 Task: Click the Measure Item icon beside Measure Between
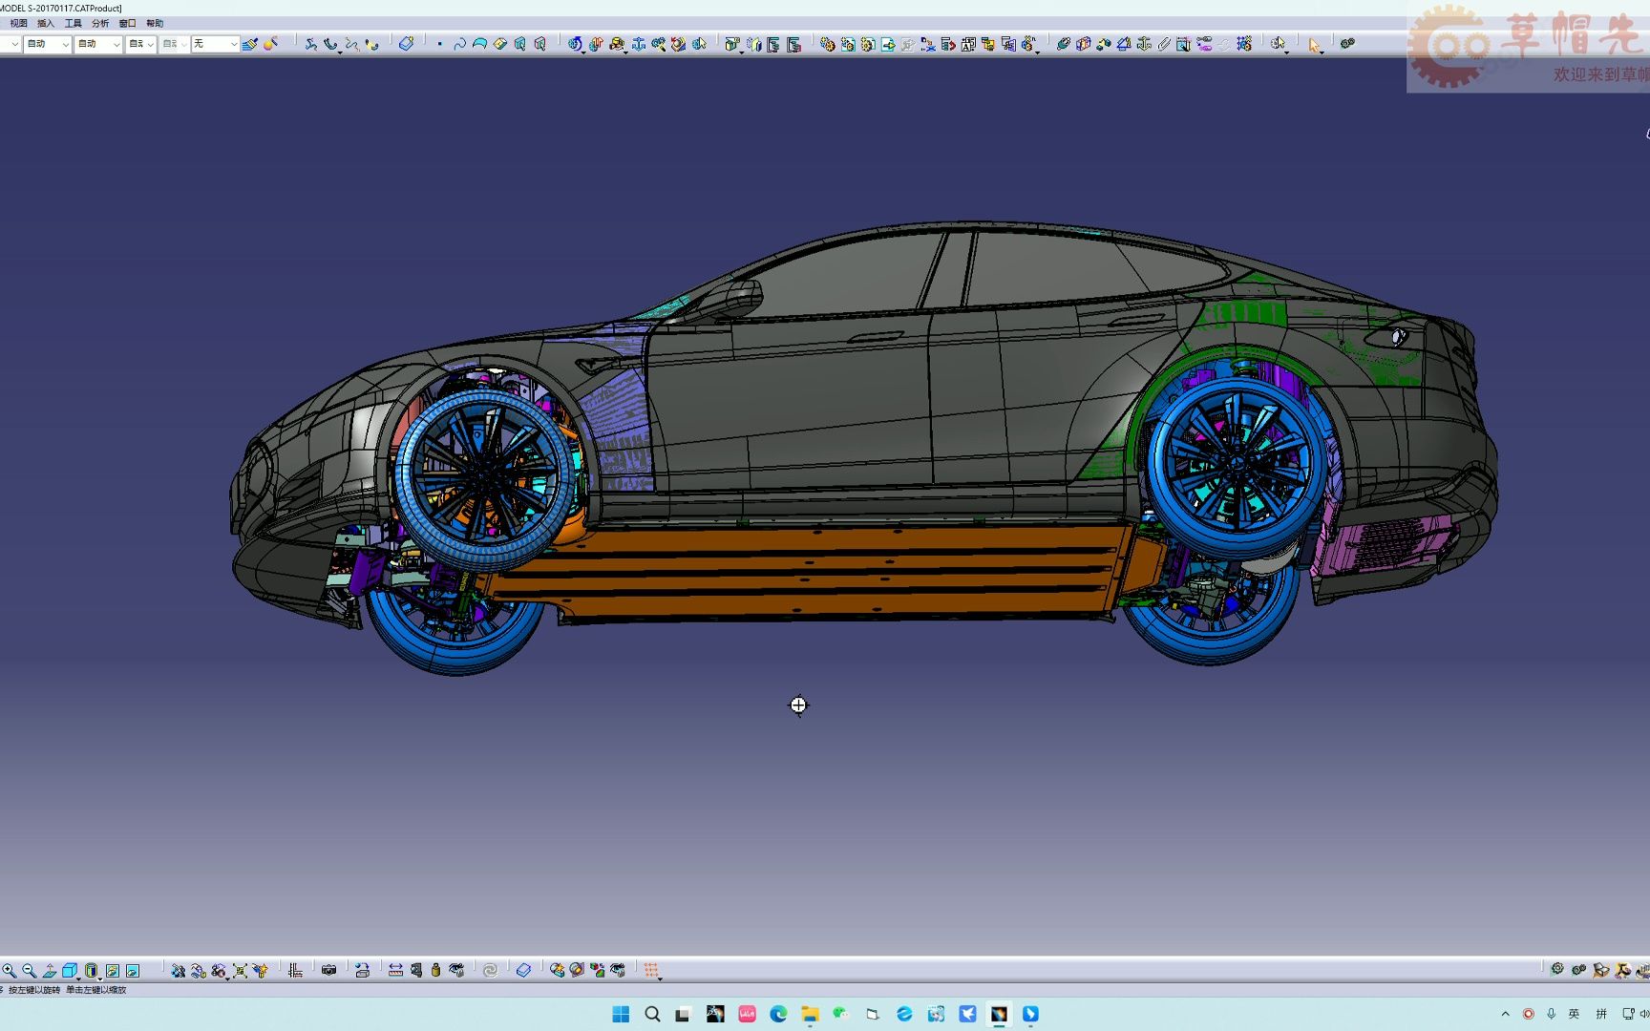[x=416, y=970]
